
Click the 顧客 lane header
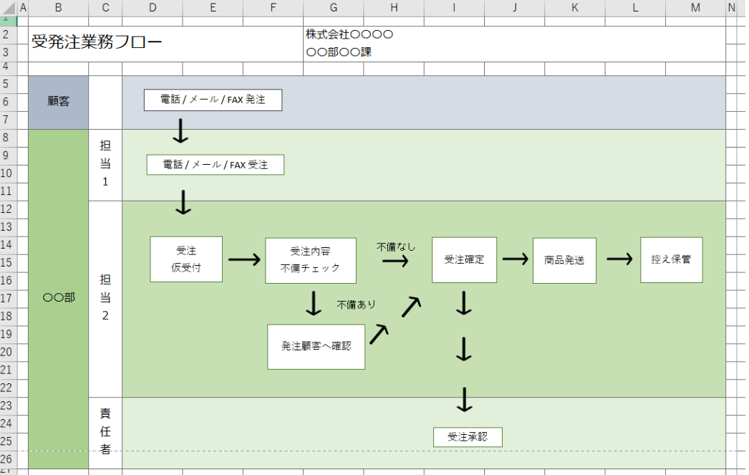[x=58, y=102]
